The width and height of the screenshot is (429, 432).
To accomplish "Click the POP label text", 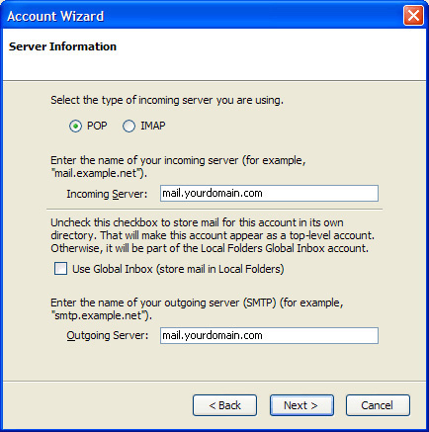I will click(x=97, y=126).
